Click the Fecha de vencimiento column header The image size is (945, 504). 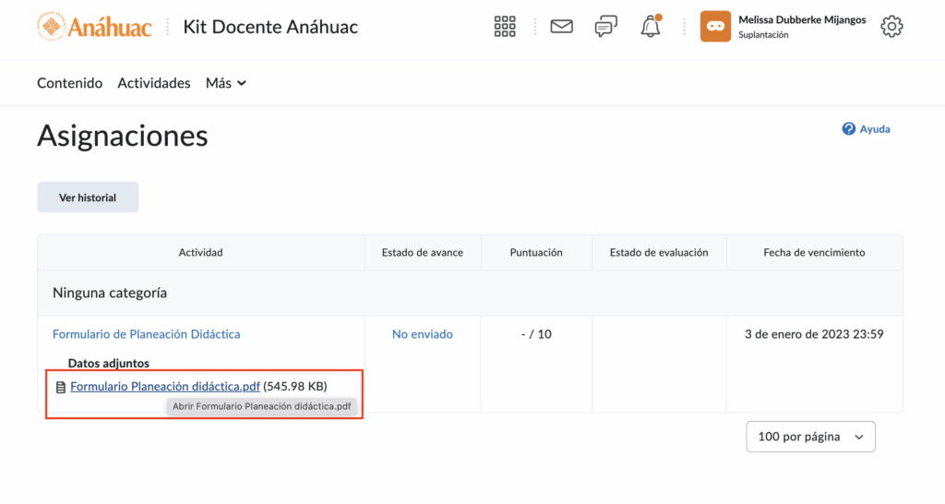tap(814, 252)
